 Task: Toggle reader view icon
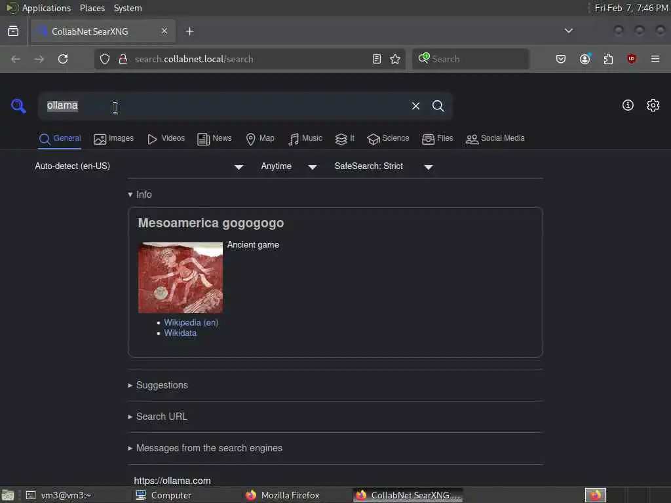377,59
